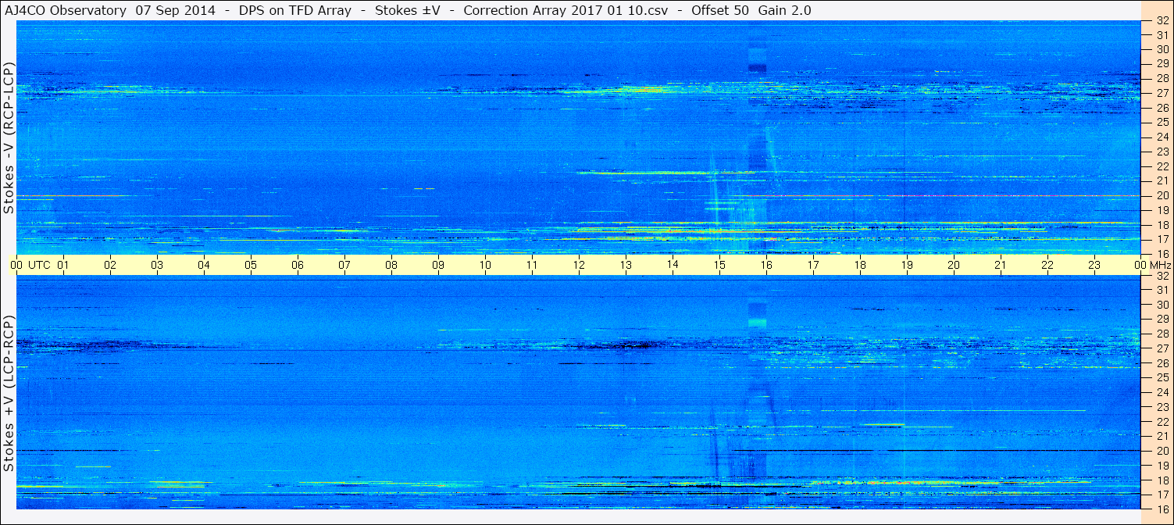Click the 20 MHz tick of upper spectrogram
The width and height of the screenshot is (1174, 525).
click(x=1162, y=195)
